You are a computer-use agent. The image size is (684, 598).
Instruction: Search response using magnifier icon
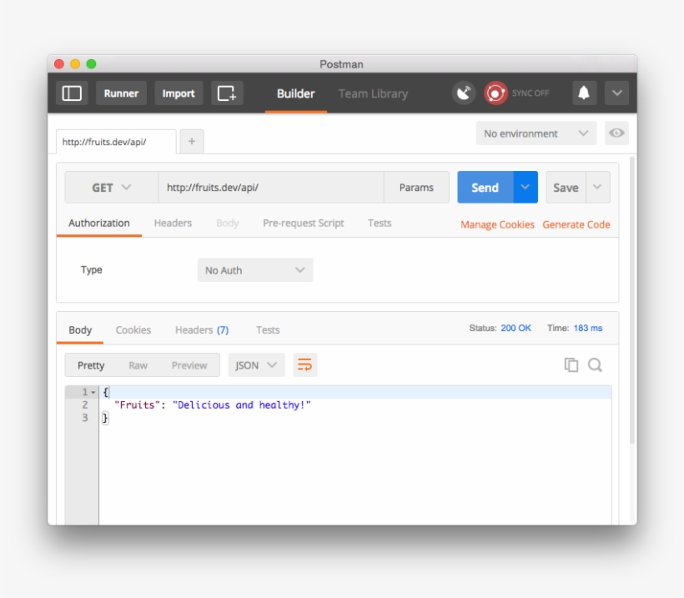coord(595,364)
